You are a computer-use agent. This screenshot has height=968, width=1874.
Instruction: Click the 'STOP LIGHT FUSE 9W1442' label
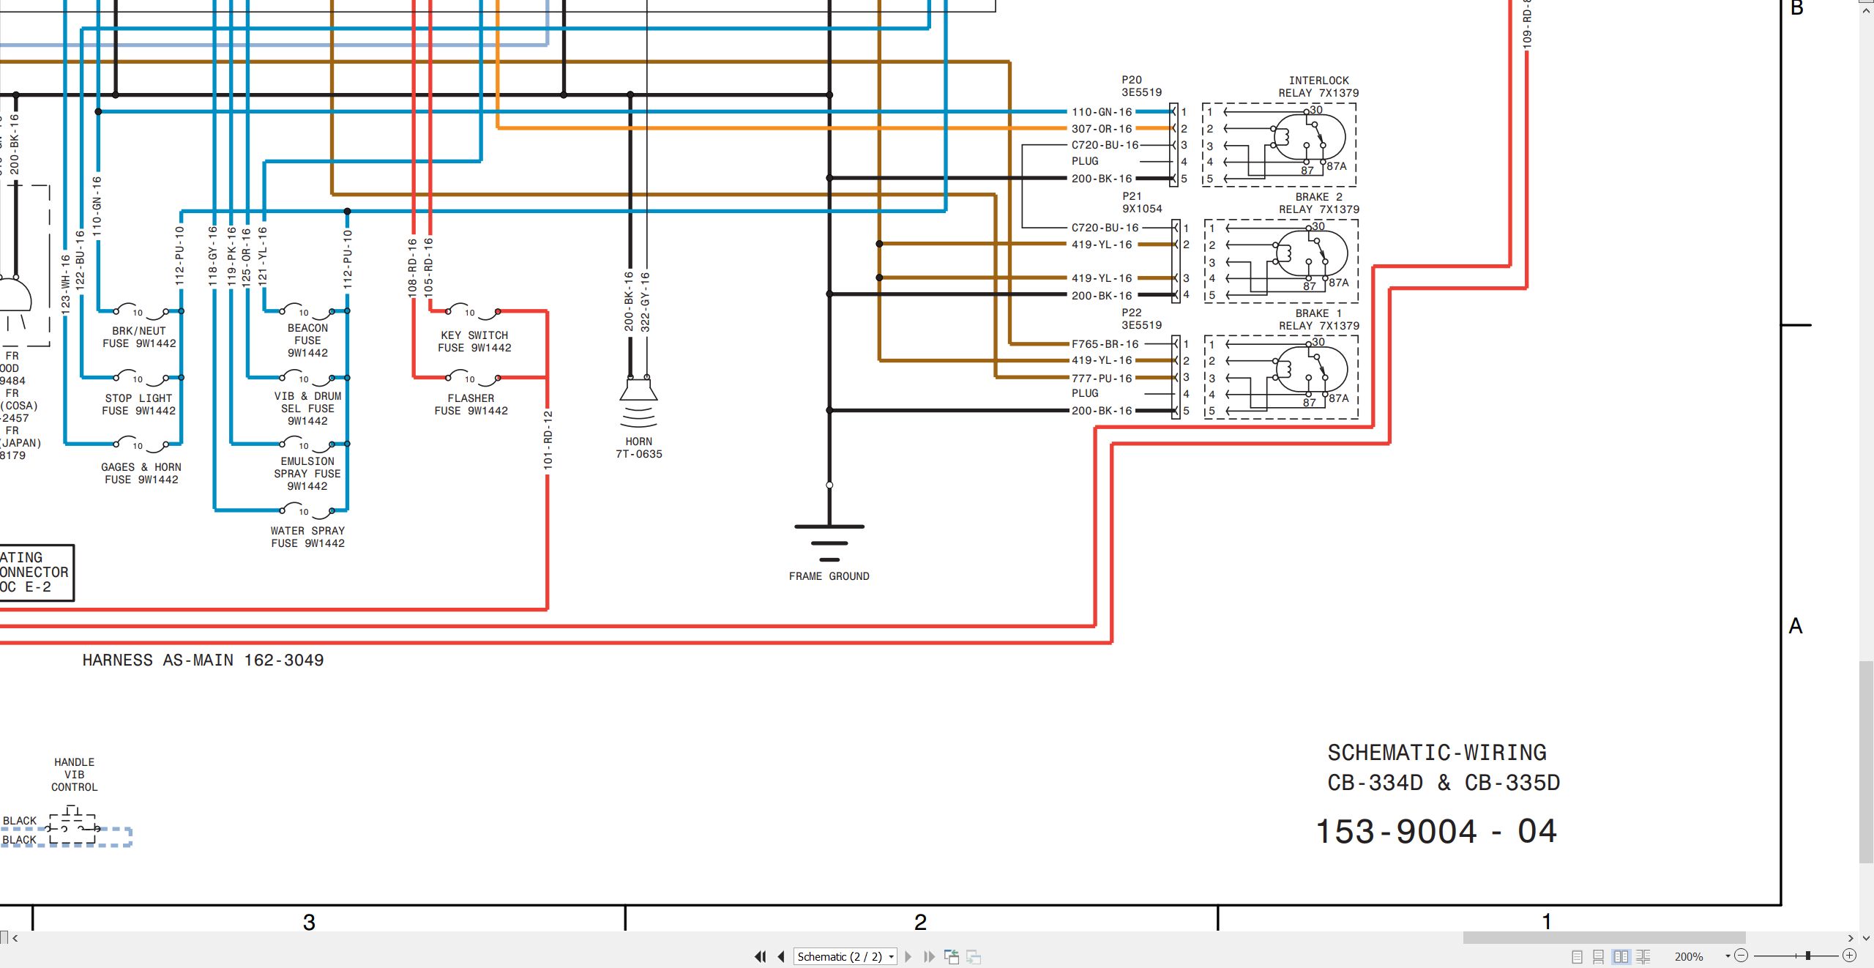click(x=139, y=404)
